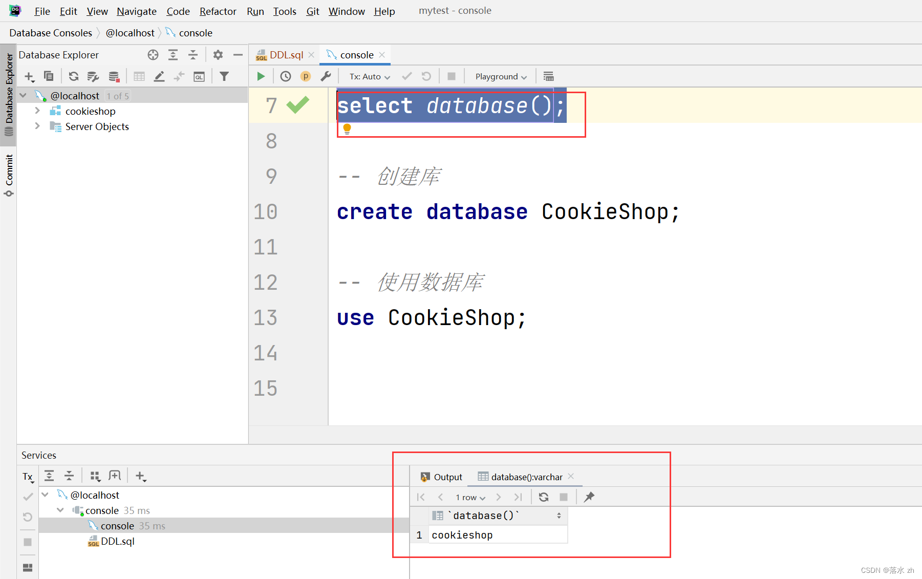922x579 pixels.
Task: Click the Rollback icon in console toolbar
Action: [426, 76]
